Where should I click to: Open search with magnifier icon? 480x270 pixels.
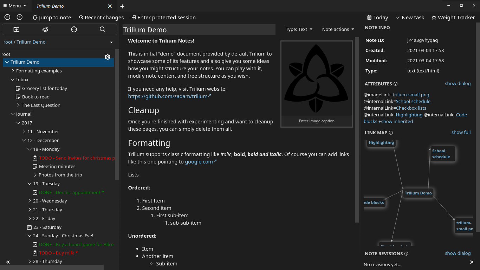102,30
